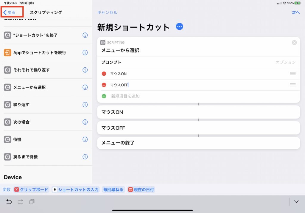The width and height of the screenshot is (305, 213).
Task: Go back with the 戻る button
Action: pyautogui.click(x=9, y=13)
